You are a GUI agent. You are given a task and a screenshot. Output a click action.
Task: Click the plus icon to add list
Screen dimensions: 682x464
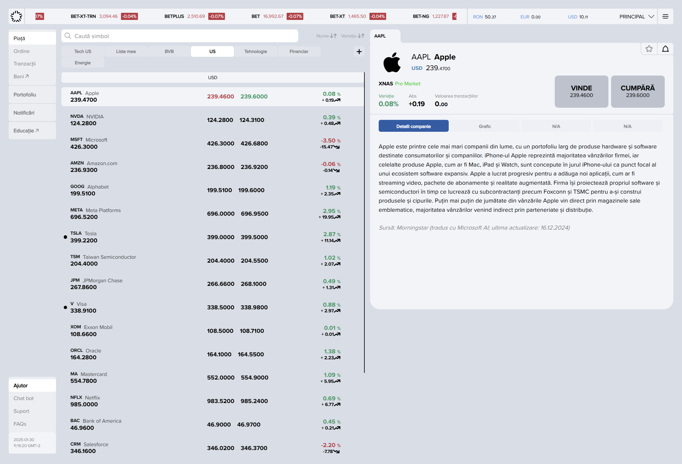[359, 51]
